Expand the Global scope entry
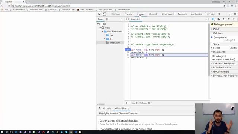This screenshot has height=134, width=238. tap(212, 48)
